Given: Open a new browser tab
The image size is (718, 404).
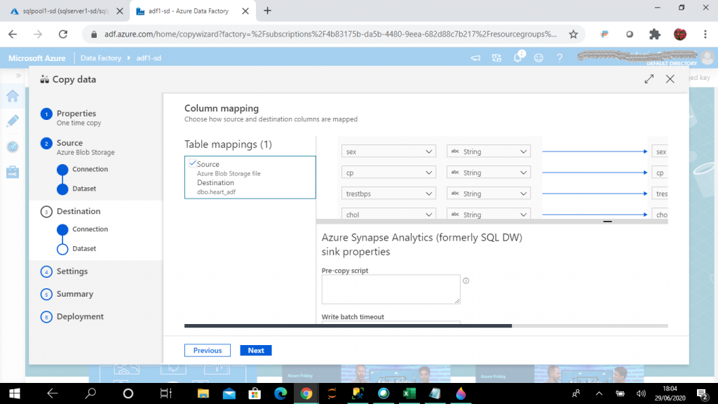Looking at the screenshot, I should [267, 11].
